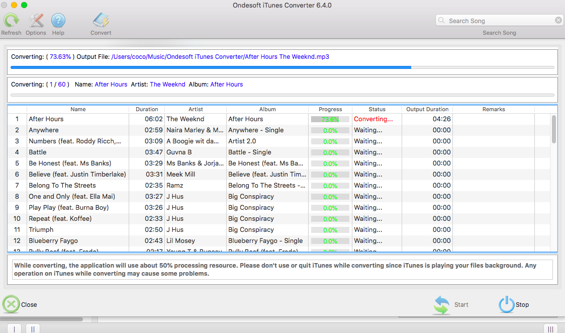565x333 pixels.
Task: Sort by Name column header
Action: 78,109
